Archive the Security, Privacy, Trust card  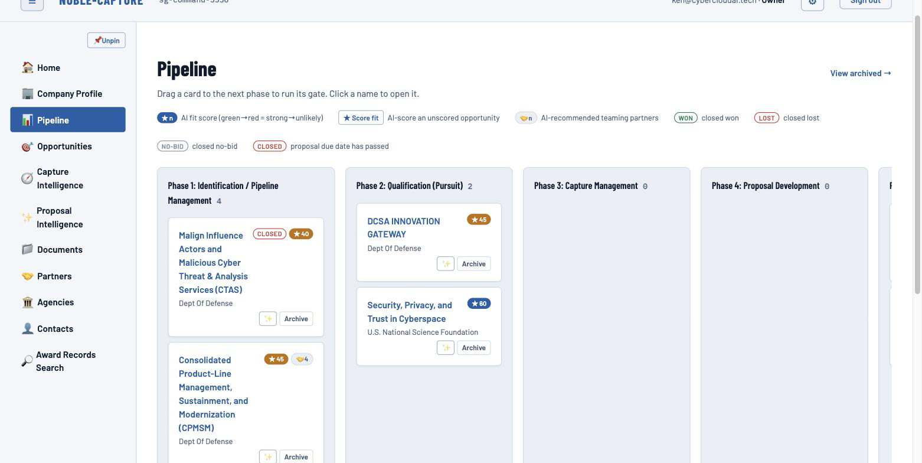tap(473, 348)
